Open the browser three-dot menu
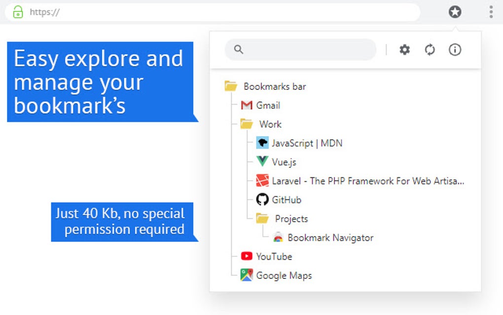This screenshot has width=503, height=315. click(491, 12)
